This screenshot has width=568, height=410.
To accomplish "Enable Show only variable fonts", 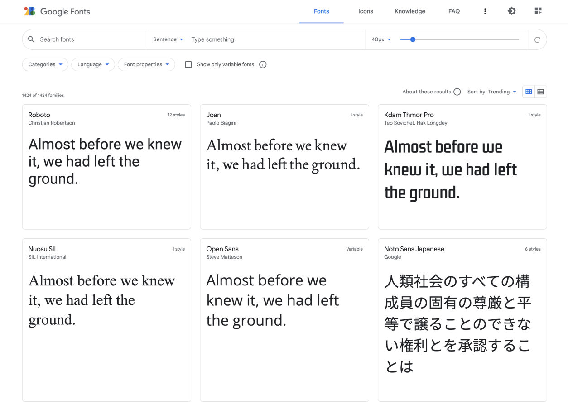I will click(188, 64).
